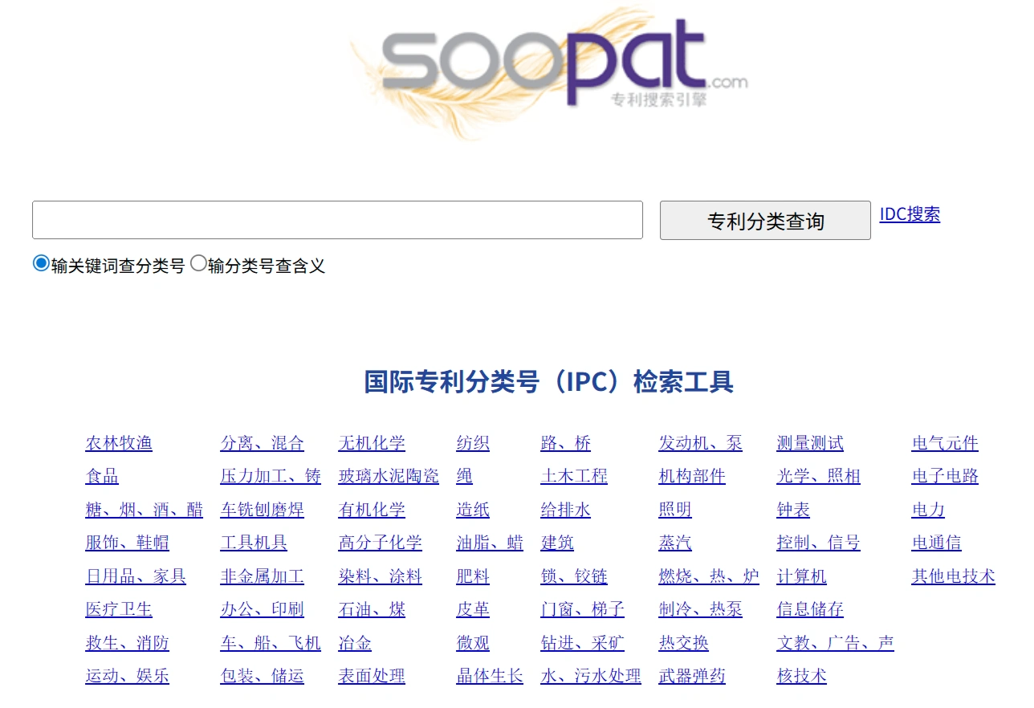1034x708 pixels.
Task: Open 表面处理 category
Action: [x=372, y=676]
